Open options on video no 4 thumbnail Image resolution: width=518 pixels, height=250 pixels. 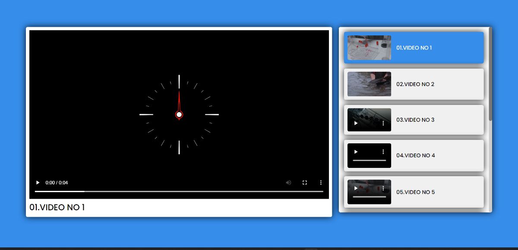pos(383,152)
